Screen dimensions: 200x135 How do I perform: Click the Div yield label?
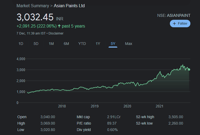(84, 130)
